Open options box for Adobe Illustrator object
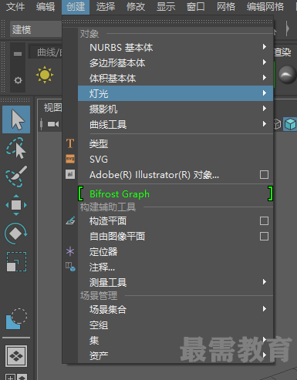The width and height of the screenshot is (297, 380). coord(264,175)
